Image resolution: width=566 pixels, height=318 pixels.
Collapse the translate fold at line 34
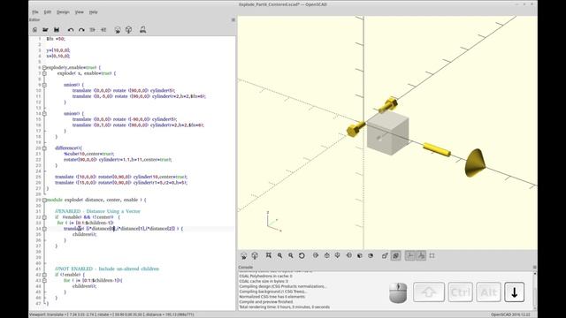coord(44,229)
